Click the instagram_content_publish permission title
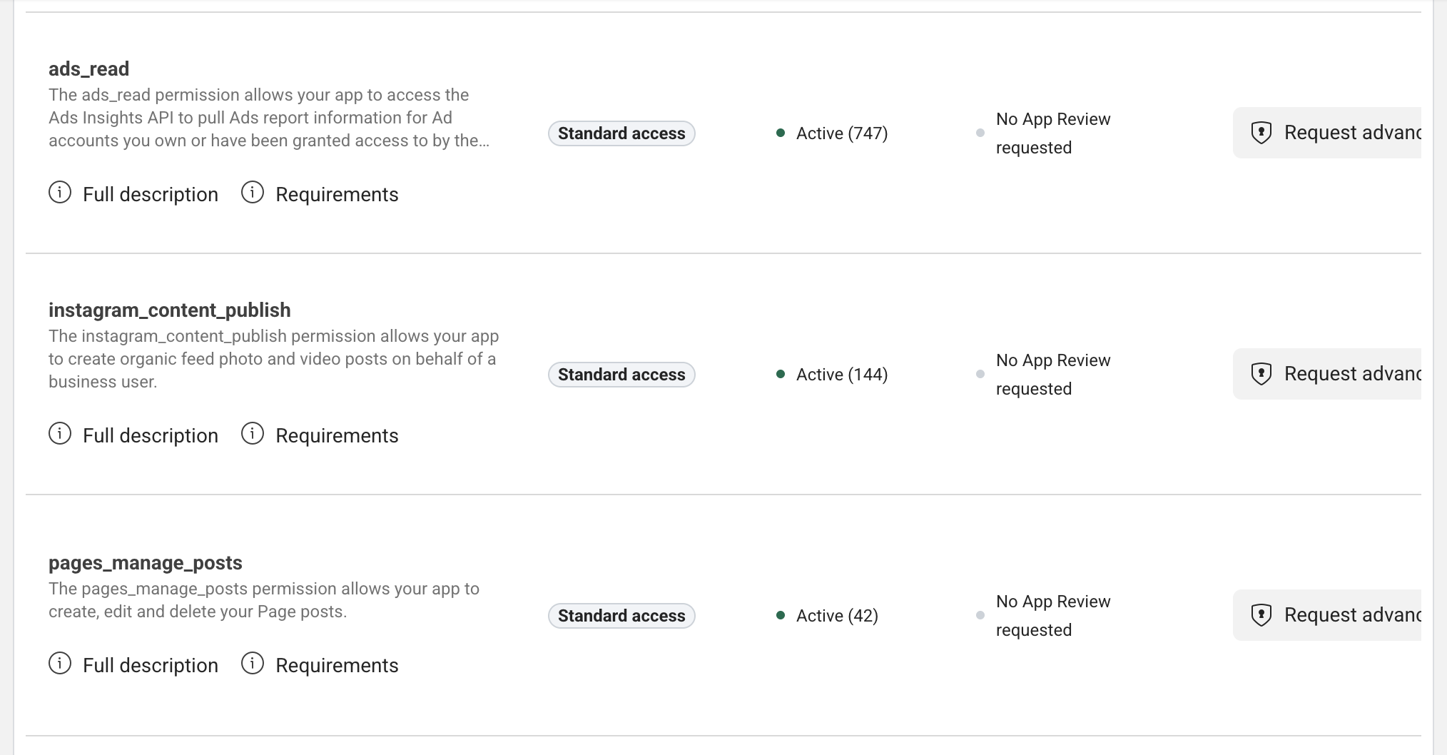 170,310
